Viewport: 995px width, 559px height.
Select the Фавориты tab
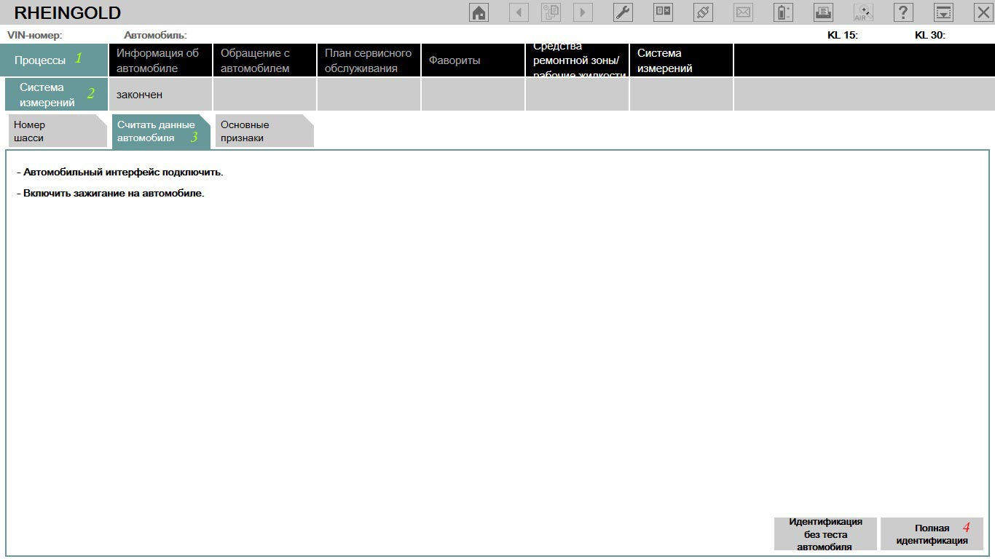point(473,60)
